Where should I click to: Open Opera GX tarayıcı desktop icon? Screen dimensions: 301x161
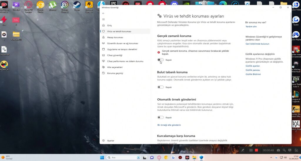pos(29,7)
